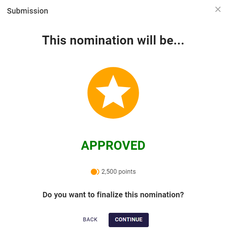Dismiss the dialog using the close icon
228x231 pixels.
218,9
